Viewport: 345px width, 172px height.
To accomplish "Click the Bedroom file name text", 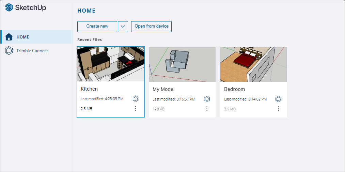I will 234,89.
